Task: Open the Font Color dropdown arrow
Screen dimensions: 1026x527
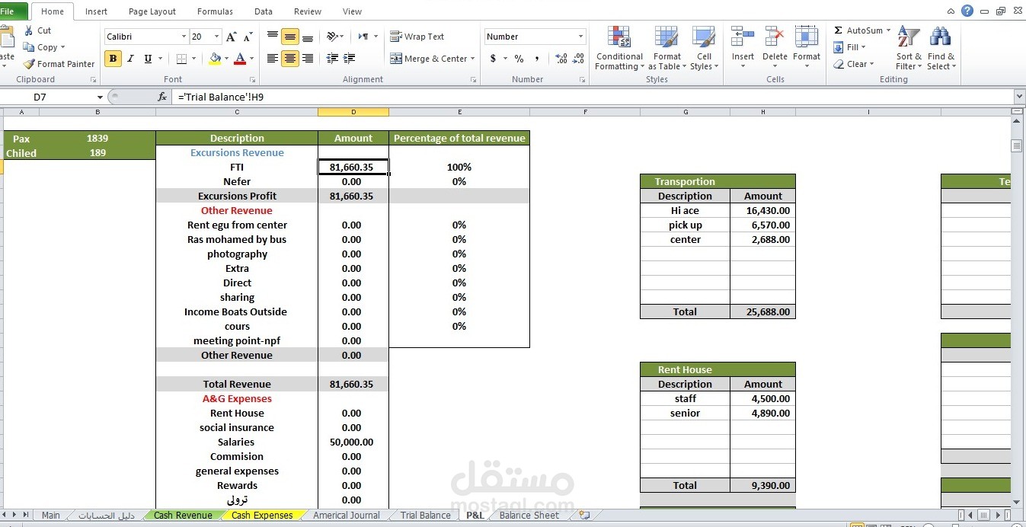Action: point(251,59)
